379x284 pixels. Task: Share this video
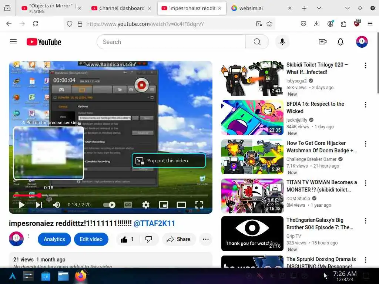179,239
